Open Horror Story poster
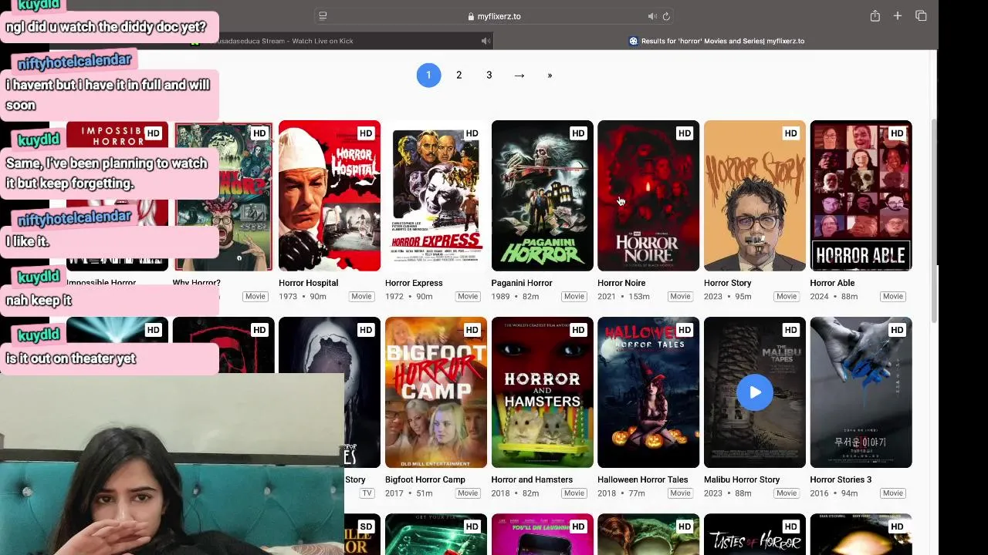Screen dimensions: 988x555 pos(755,196)
